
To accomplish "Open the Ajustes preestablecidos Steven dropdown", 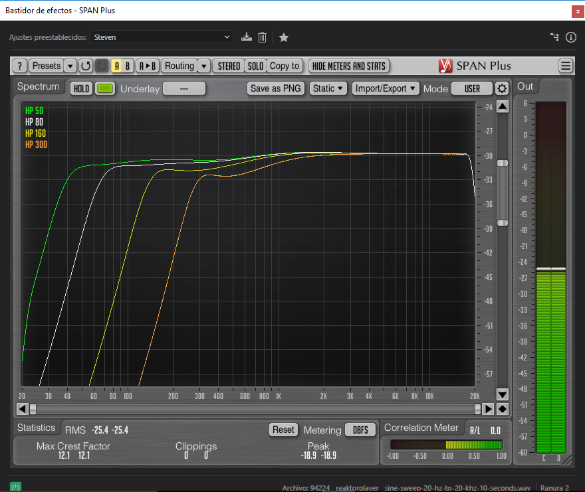I will point(162,37).
